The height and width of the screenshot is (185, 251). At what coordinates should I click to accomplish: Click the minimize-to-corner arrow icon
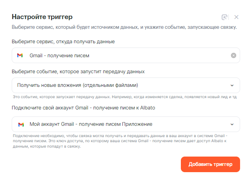(224, 17)
